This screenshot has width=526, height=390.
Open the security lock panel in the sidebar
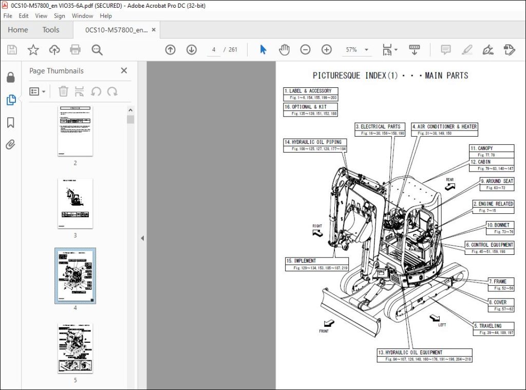pos(11,77)
